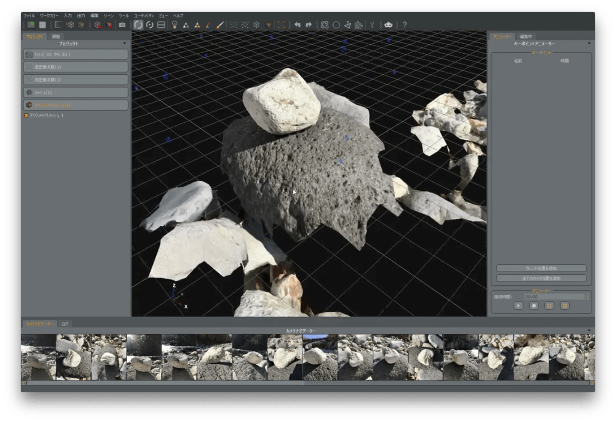Toggle the light bulb lighting icon
This screenshot has width=616, height=422.
[175, 25]
